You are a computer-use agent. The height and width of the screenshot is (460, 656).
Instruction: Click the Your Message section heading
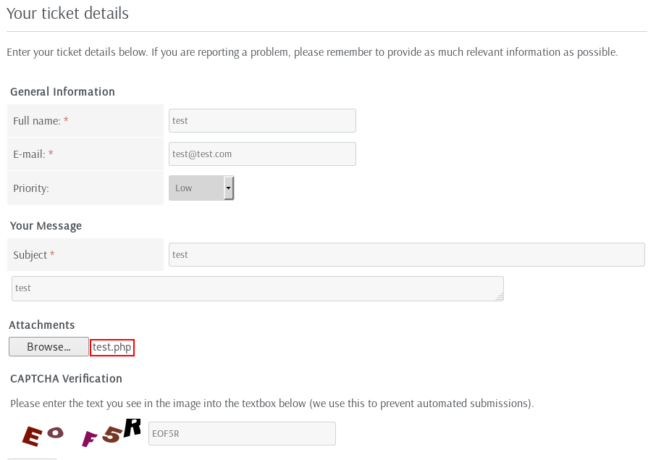point(46,226)
